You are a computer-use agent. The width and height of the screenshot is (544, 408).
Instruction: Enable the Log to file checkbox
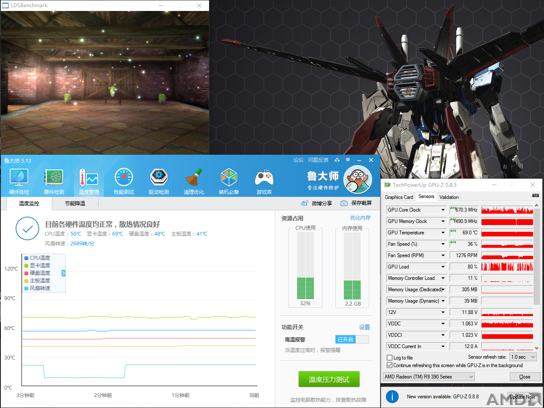click(390, 358)
